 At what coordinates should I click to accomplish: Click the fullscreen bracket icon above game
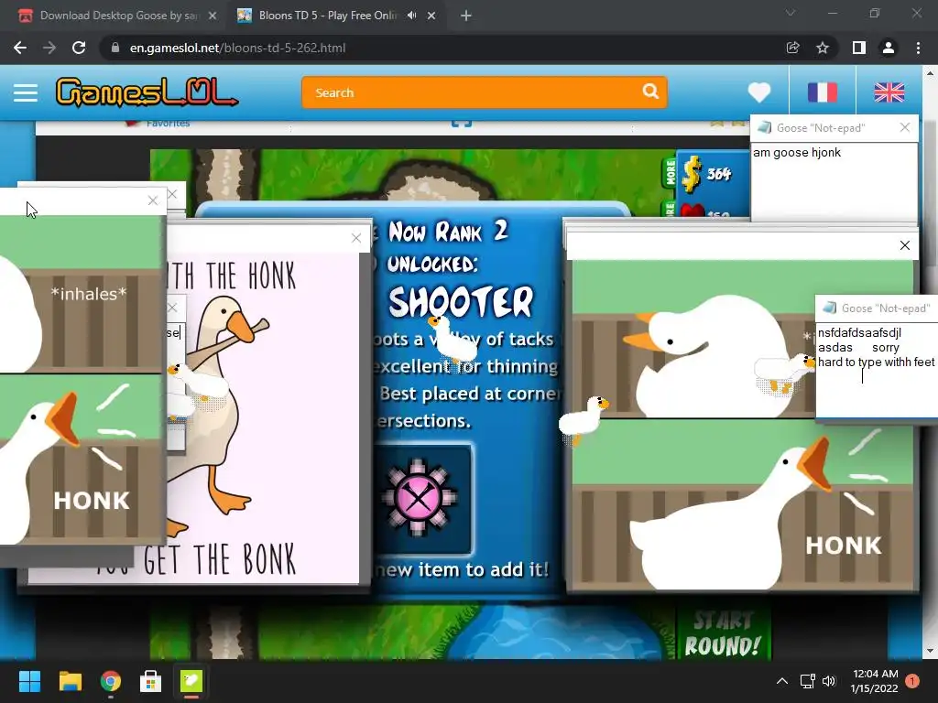(462, 124)
